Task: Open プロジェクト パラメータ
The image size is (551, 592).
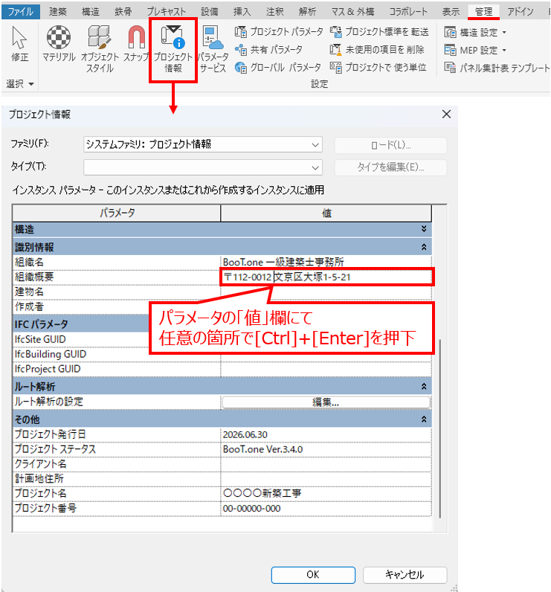Action: click(279, 32)
